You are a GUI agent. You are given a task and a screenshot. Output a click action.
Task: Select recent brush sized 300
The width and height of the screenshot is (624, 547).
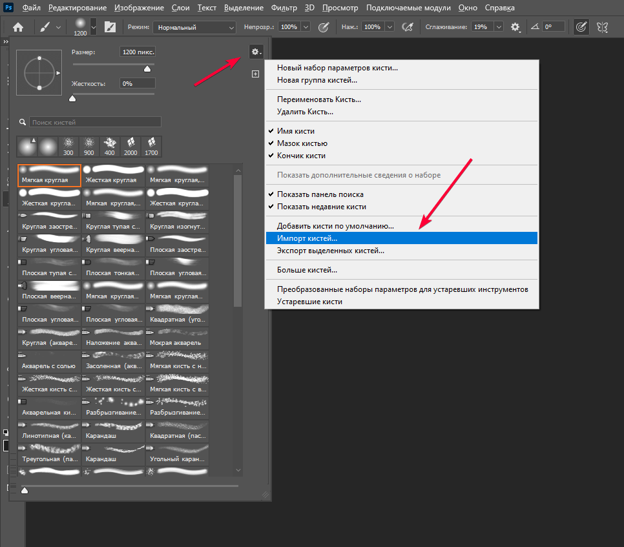[x=68, y=147]
